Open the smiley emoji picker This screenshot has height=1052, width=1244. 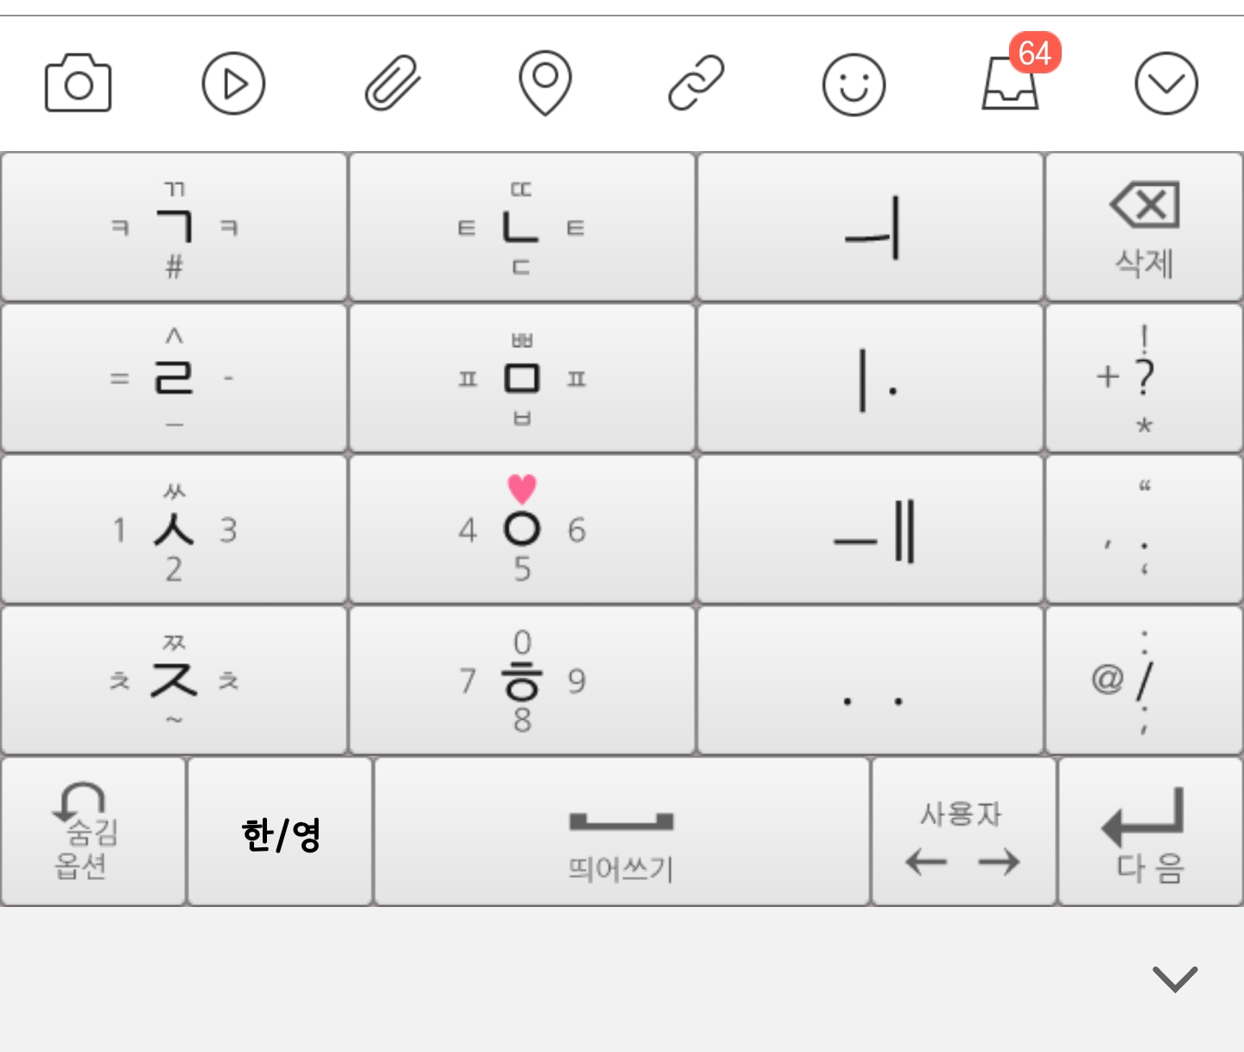(854, 85)
